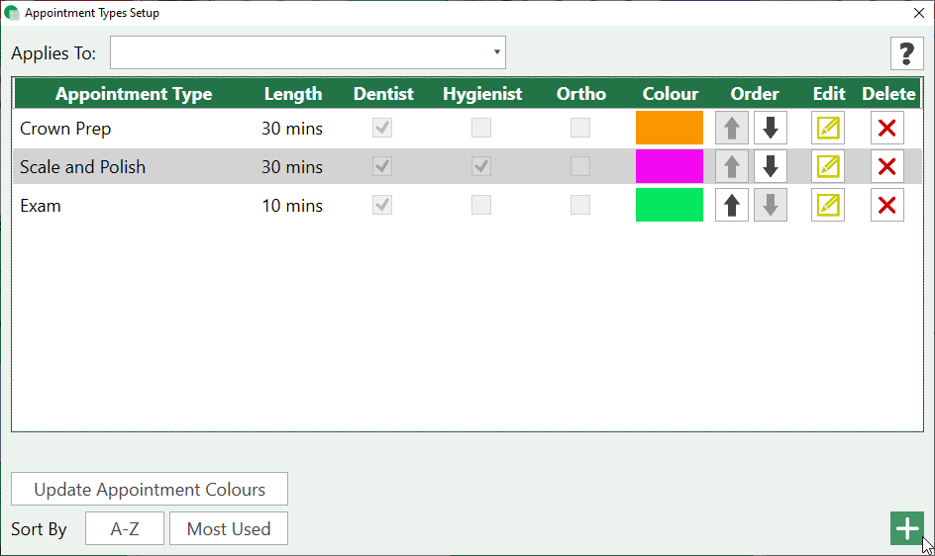The width and height of the screenshot is (935, 556).
Task: Toggle the Ortho checkbox for Exam
Action: (580, 206)
